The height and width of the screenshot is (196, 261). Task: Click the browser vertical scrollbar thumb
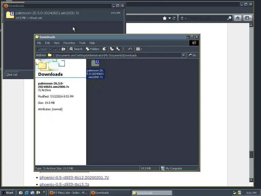(251, 154)
